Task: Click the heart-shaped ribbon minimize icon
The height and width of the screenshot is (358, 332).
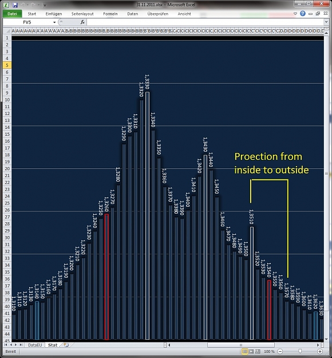Action: [x=295, y=14]
